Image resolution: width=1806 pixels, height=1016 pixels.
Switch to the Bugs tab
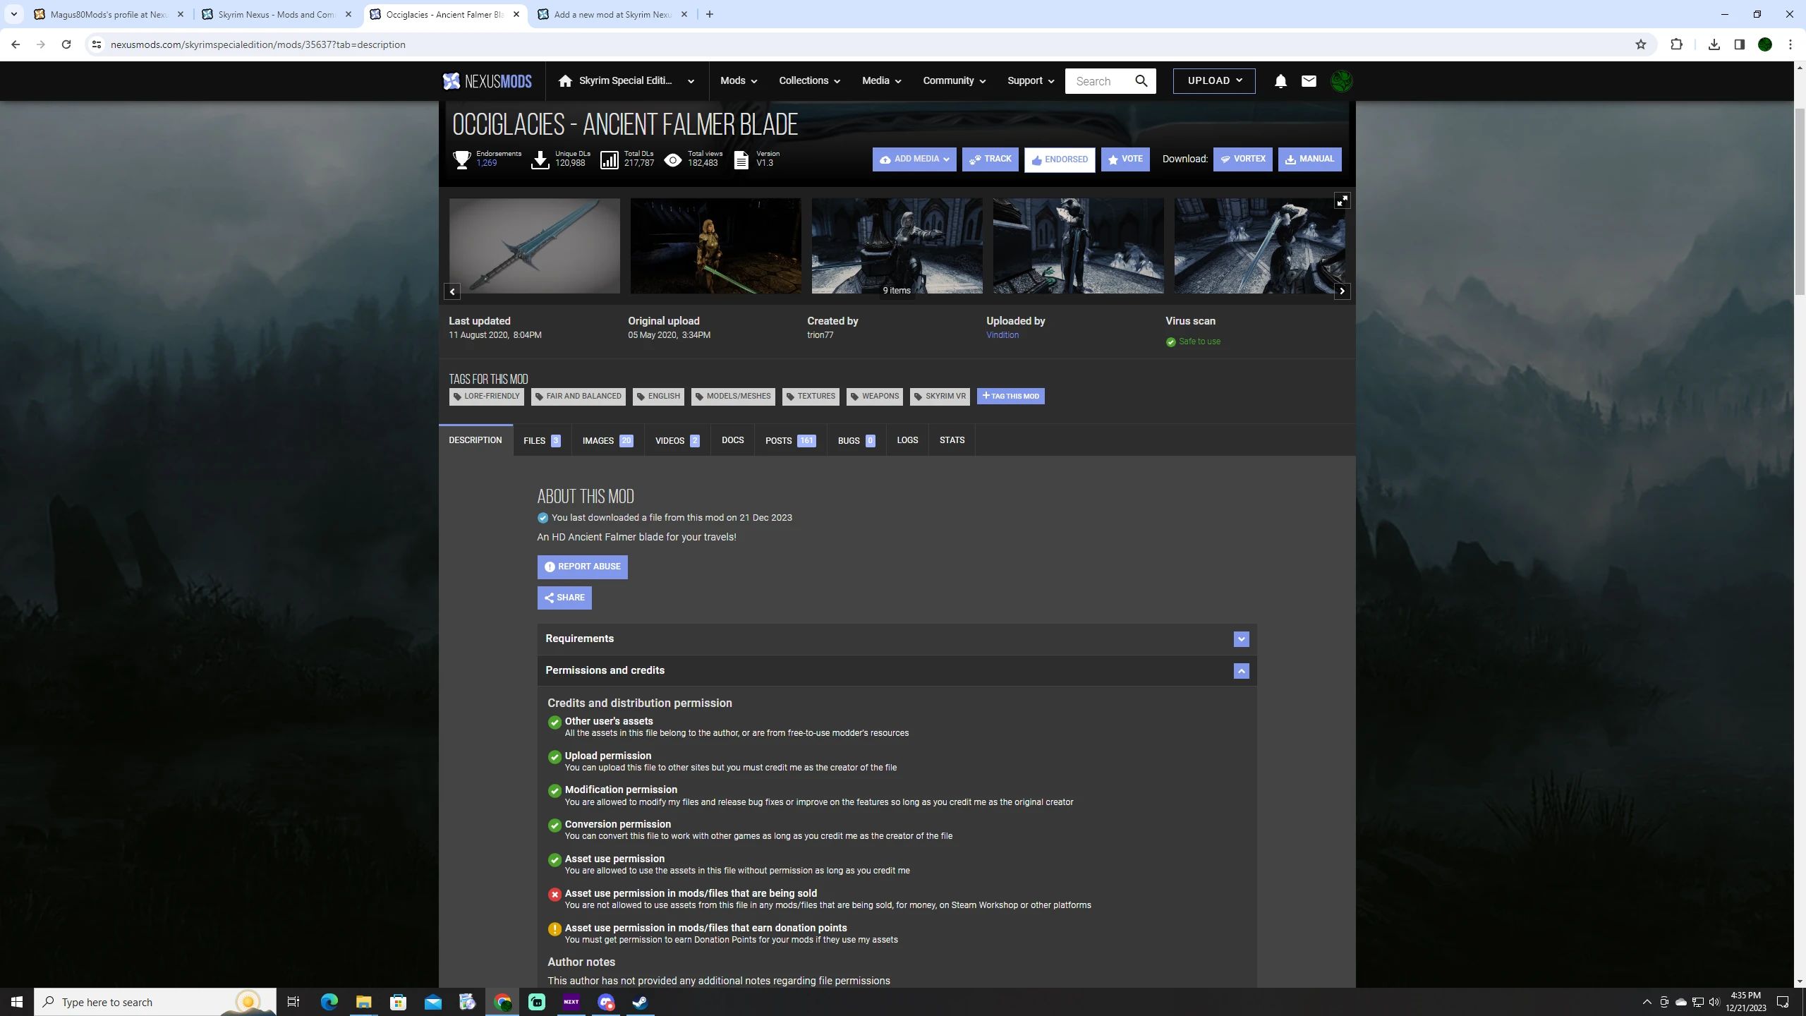(856, 441)
